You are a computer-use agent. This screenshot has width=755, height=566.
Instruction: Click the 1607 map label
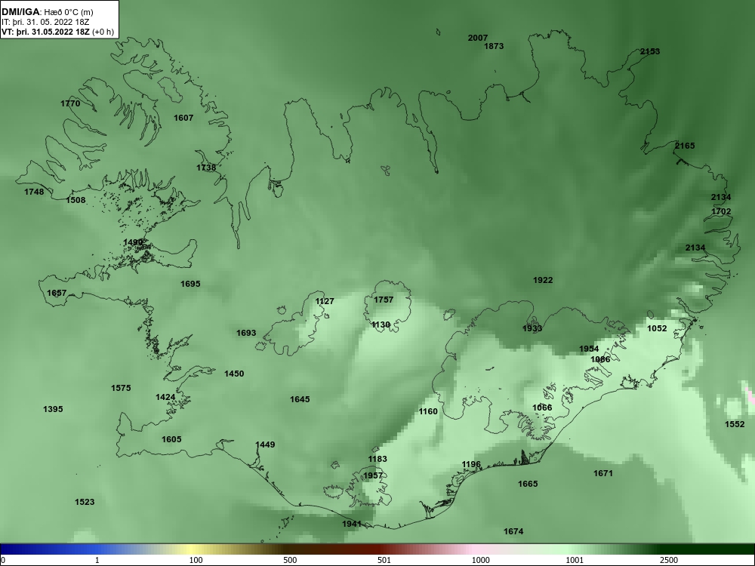coord(183,118)
